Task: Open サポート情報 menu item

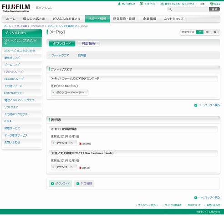Action: [97, 19]
